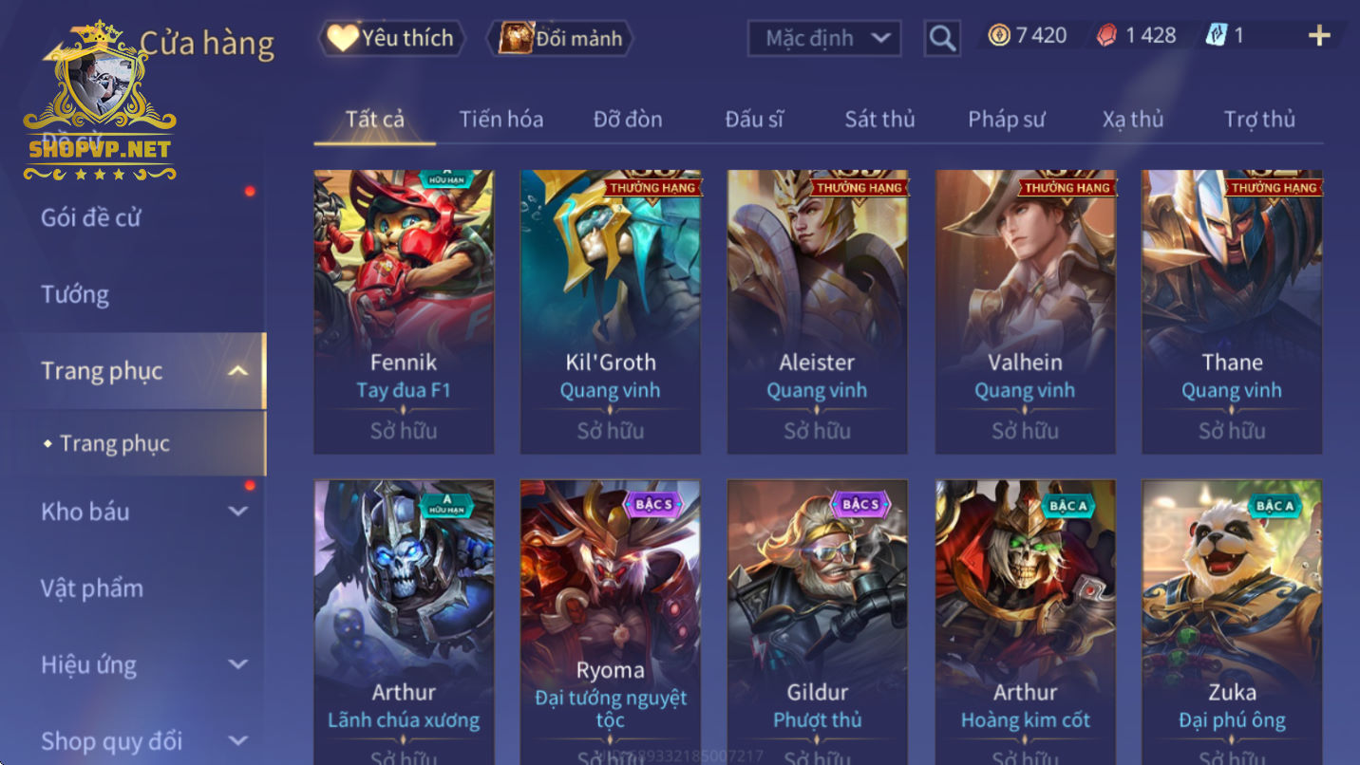Select the Tiến hóa category tab
Viewport: 1360px width, 765px height.
click(x=501, y=120)
